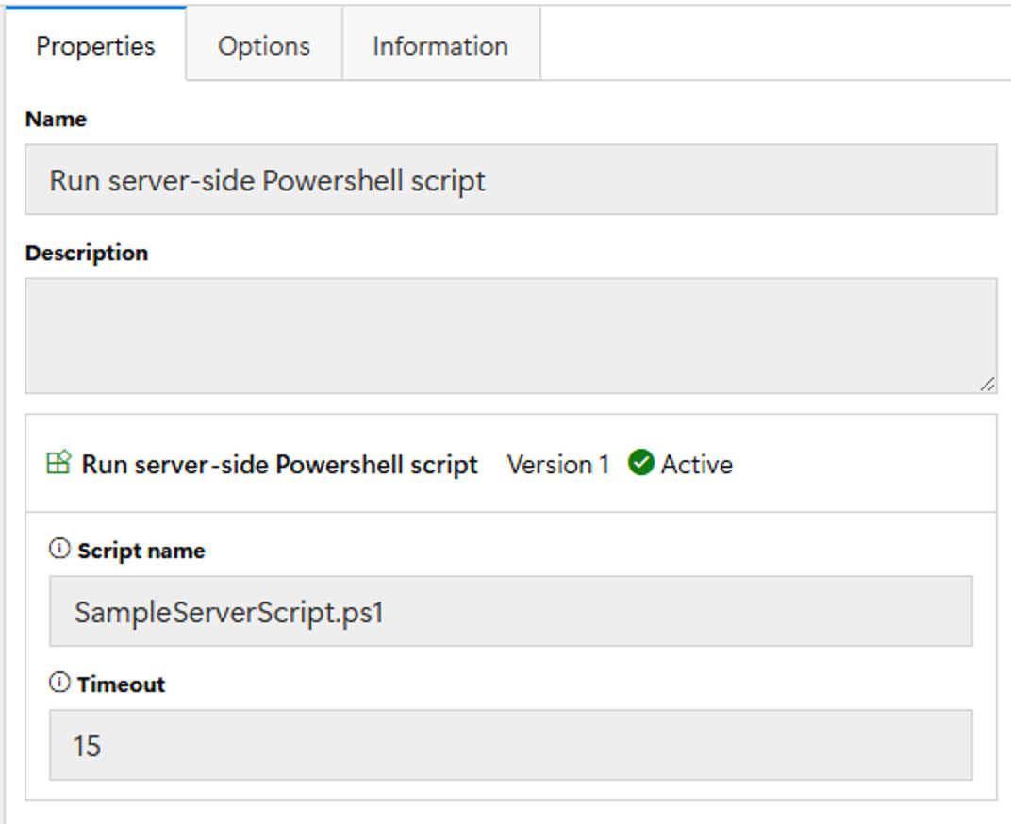The height and width of the screenshot is (824, 1011).
Task: Click the Version 1 label
Action: [x=557, y=465]
